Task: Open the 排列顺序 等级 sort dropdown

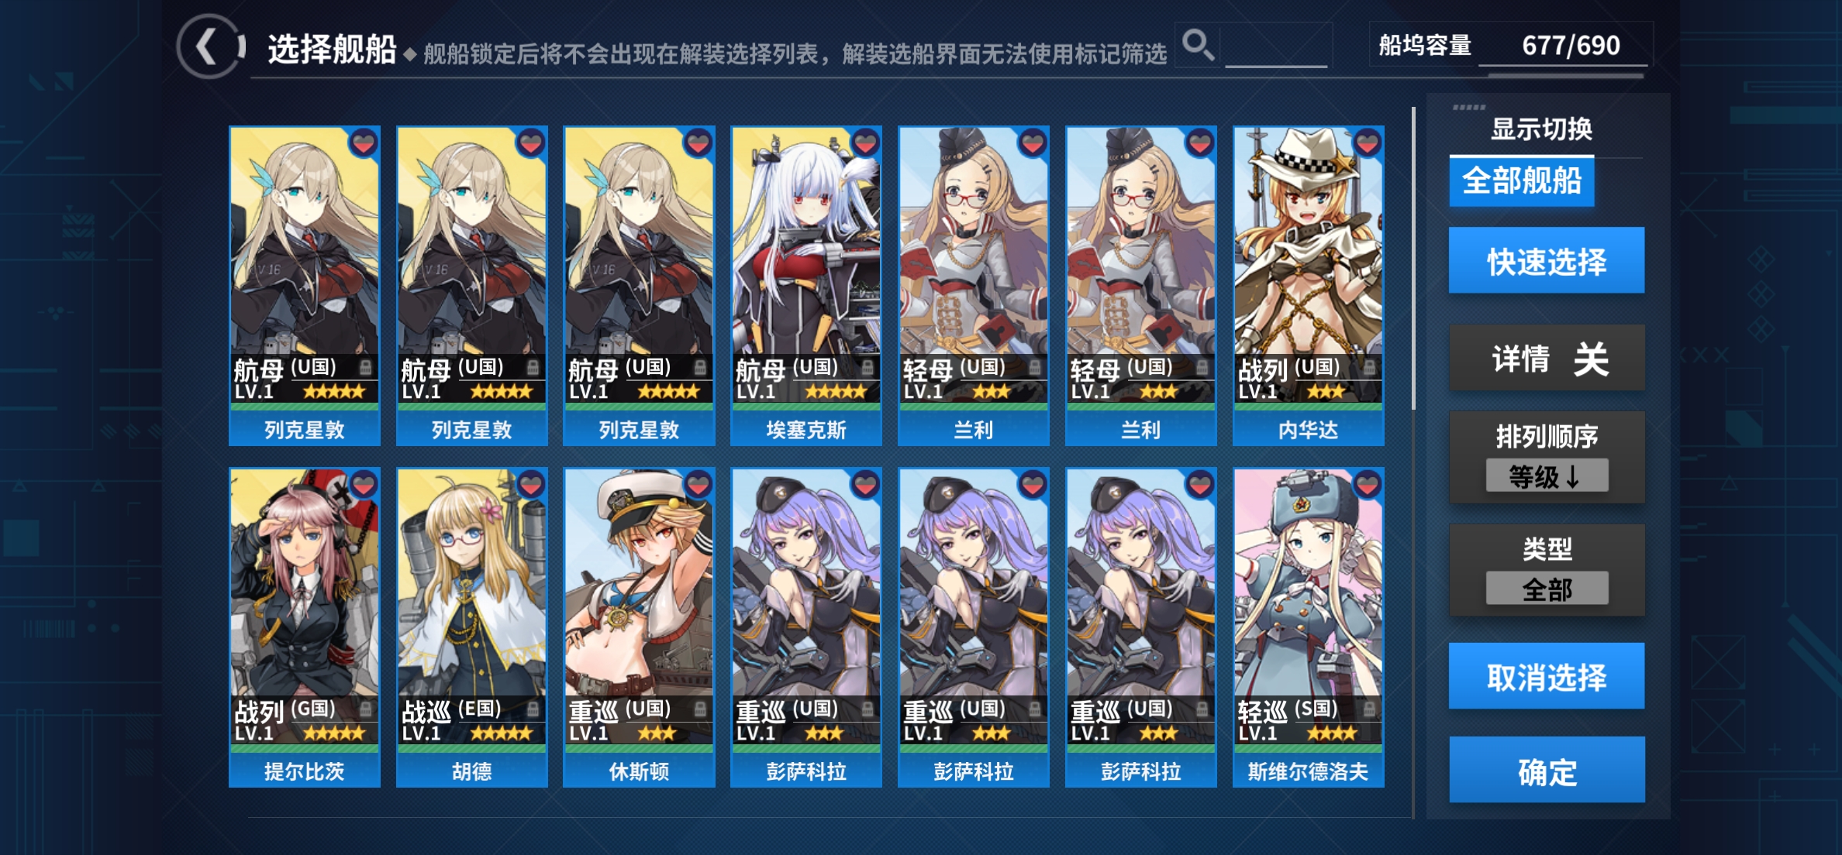Action: pos(1547,476)
